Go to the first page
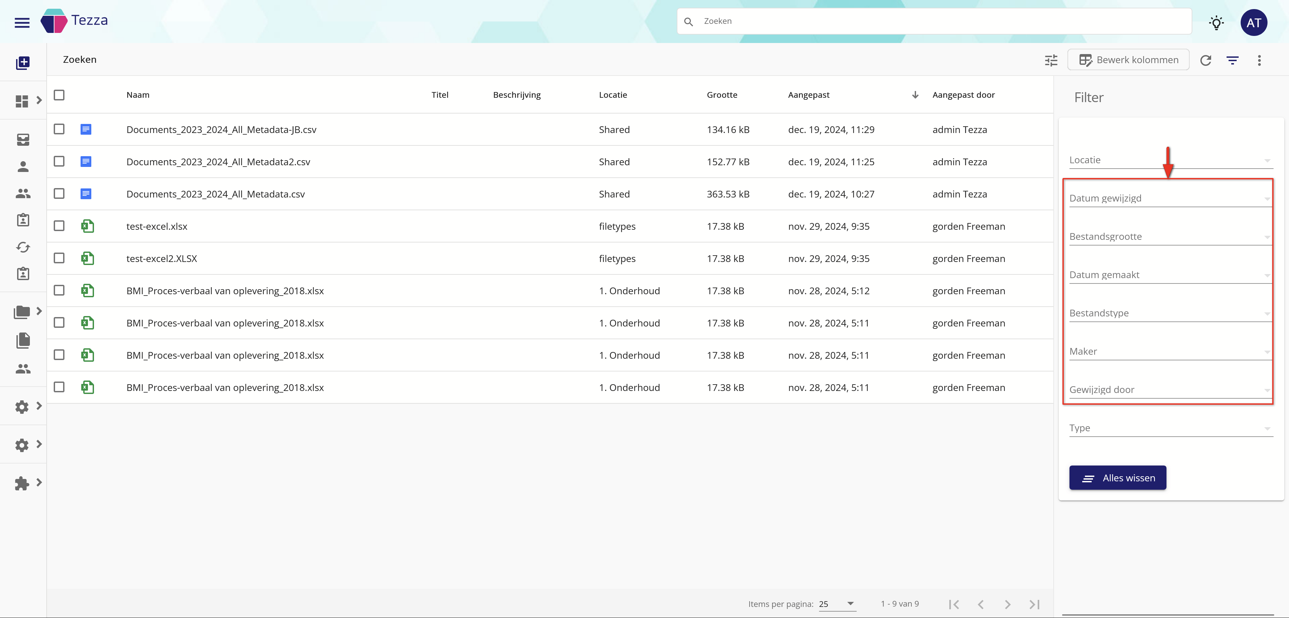This screenshot has width=1289, height=618. tap(954, 604)
